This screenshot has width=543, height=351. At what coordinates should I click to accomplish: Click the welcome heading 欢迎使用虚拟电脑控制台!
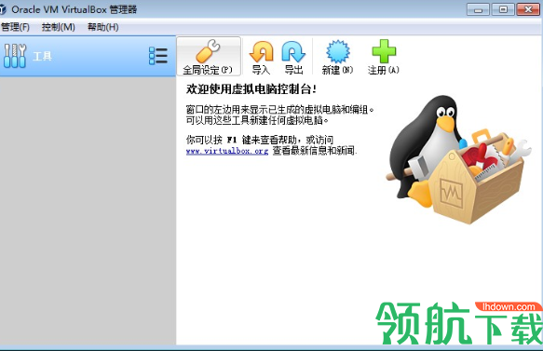[251, 89]
